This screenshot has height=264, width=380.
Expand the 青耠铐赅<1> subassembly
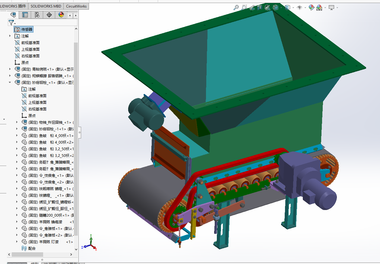pos(10,69)
